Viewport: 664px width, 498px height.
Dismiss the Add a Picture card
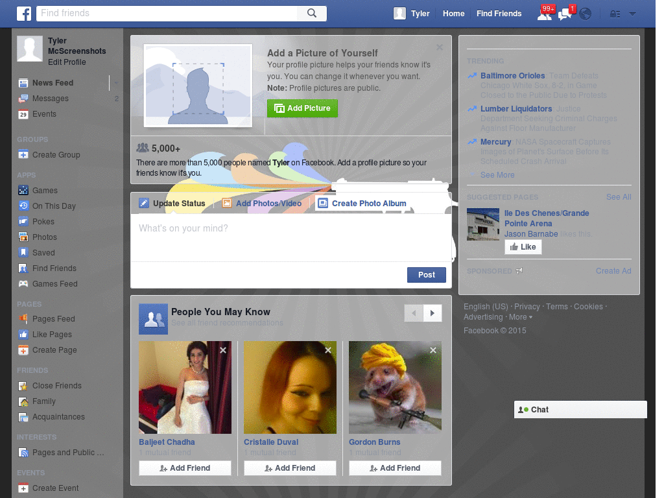[440, 47]
